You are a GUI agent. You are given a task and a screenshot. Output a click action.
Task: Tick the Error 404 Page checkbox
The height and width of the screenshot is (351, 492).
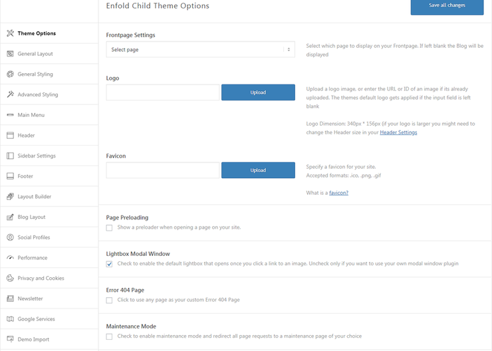coord(109,300)
